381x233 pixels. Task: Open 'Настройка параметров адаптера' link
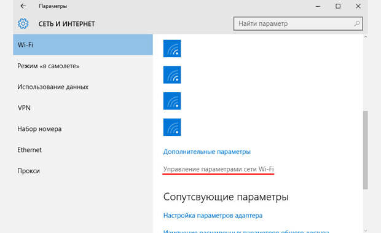tap(213, 216)
